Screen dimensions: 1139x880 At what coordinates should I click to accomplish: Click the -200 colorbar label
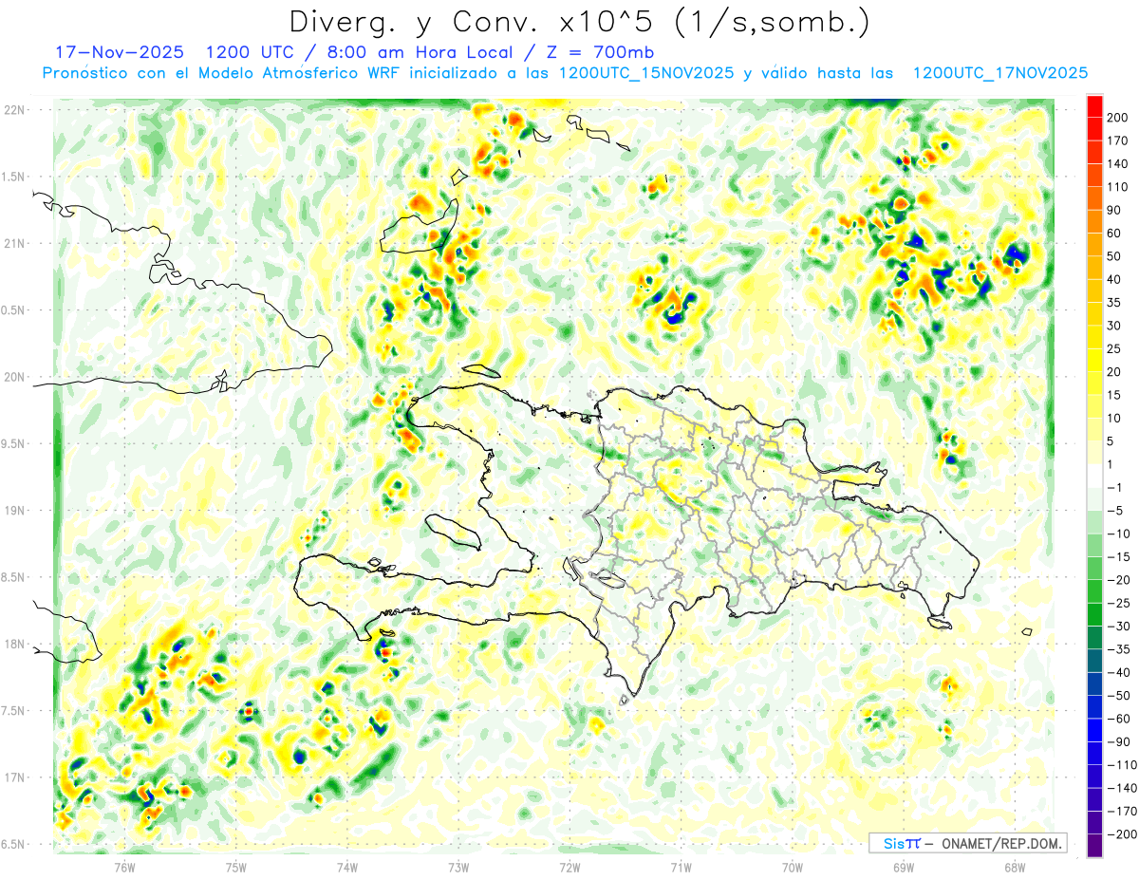tap(1122, 834)
